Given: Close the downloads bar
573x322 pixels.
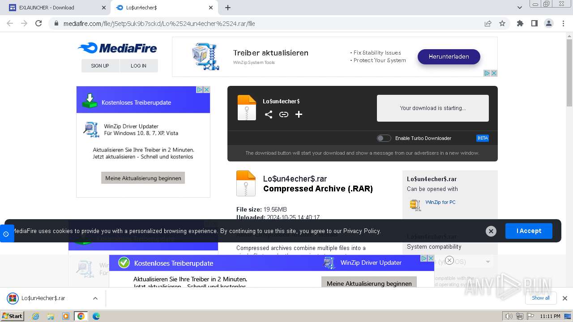Looking at the screenshot, I should pos(565,298).
